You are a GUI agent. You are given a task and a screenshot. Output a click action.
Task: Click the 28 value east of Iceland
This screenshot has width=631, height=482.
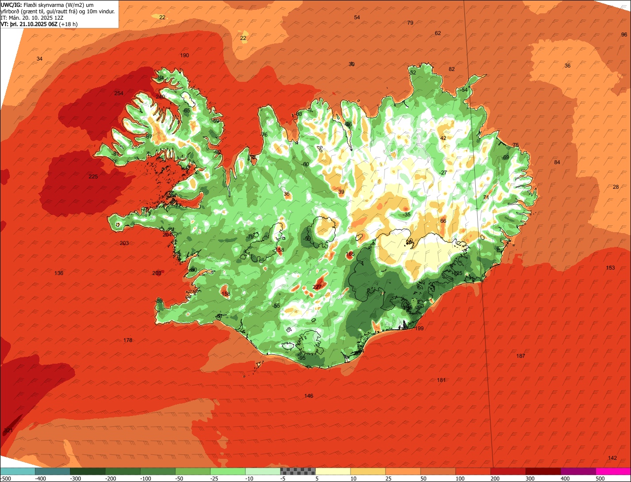point(616,187)
